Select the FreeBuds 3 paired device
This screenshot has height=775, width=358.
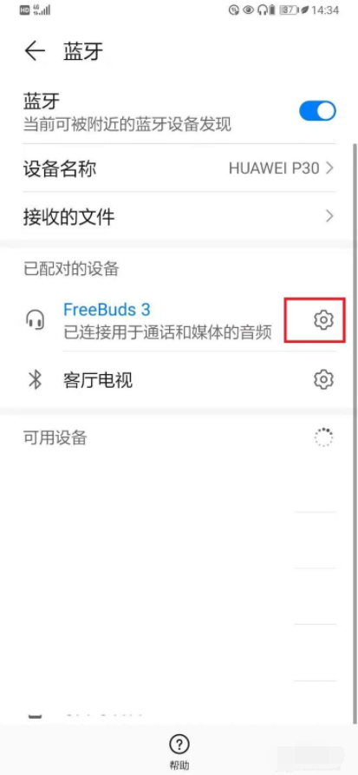(x=167, y=320)
